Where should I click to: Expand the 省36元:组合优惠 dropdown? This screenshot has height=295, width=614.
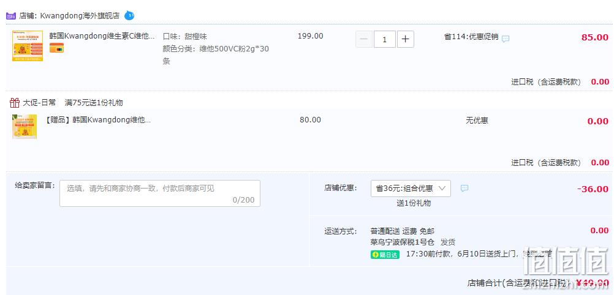[411, 188]
